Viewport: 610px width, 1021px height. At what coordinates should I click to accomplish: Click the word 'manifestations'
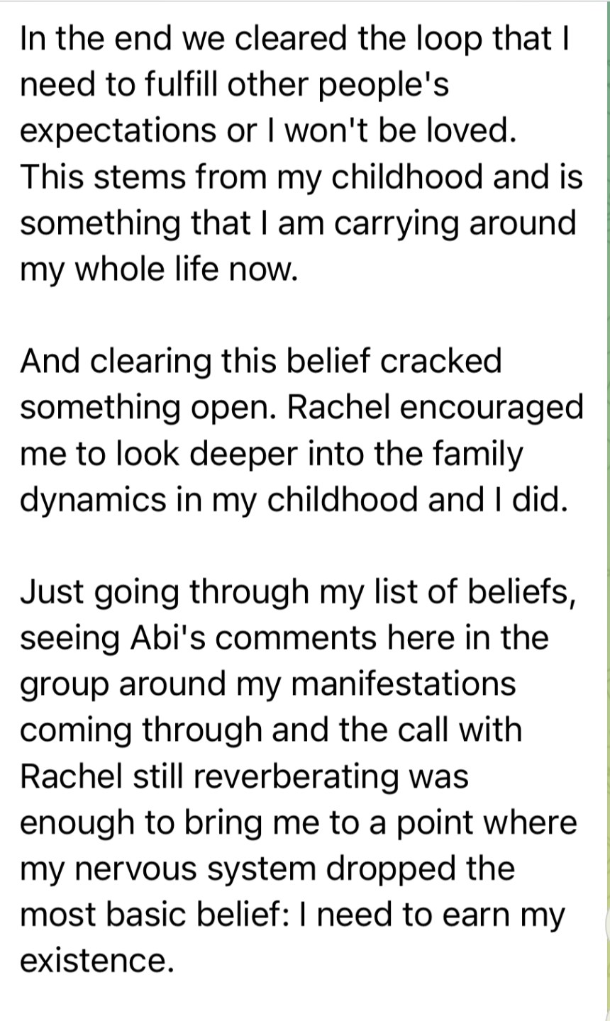(x=404, y=684)
